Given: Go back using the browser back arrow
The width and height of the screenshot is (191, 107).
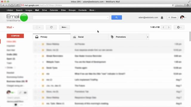Looking at the screenshot, I should [x=3, y=5].
